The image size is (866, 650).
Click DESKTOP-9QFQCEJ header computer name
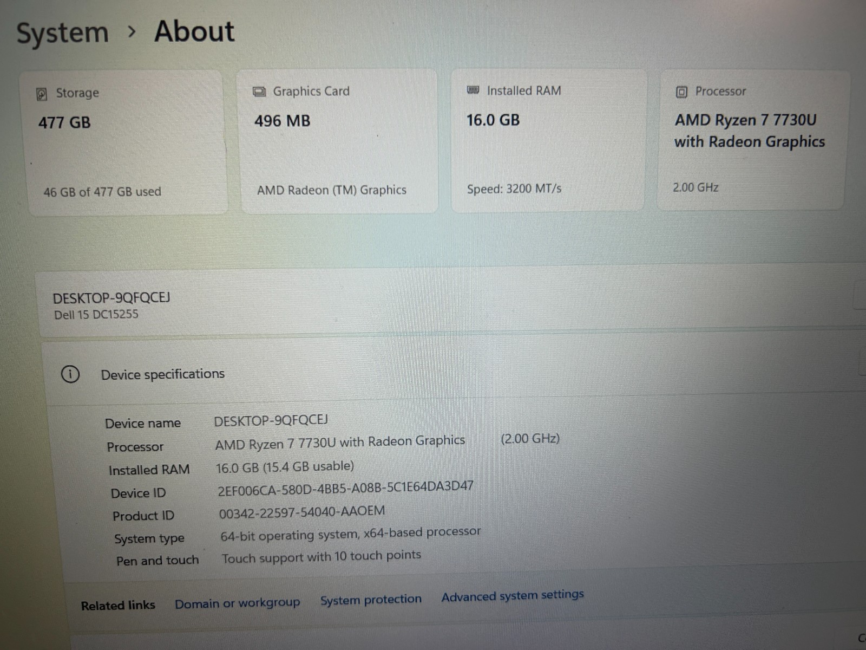[111, 298]
